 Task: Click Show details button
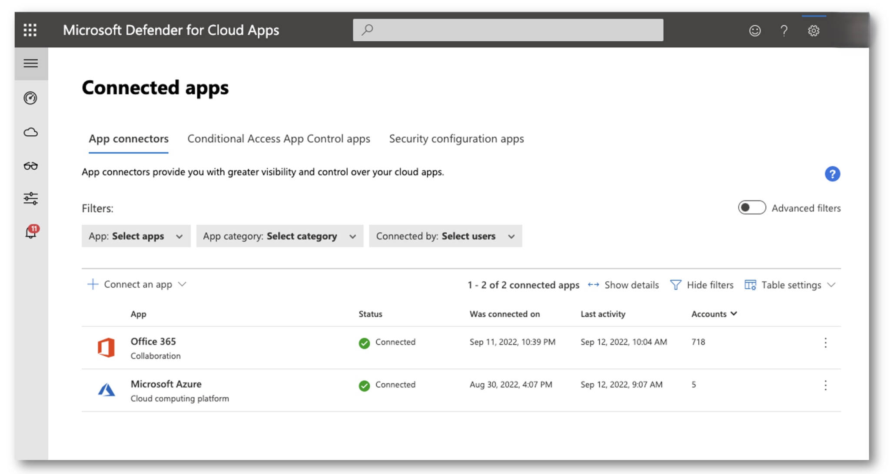623,285
